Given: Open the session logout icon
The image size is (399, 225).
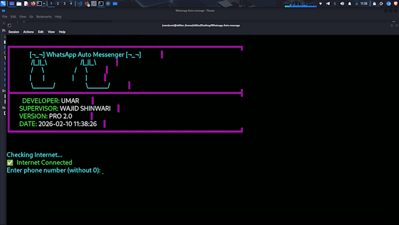Looking at the screenshot, I should click(381, 4).
